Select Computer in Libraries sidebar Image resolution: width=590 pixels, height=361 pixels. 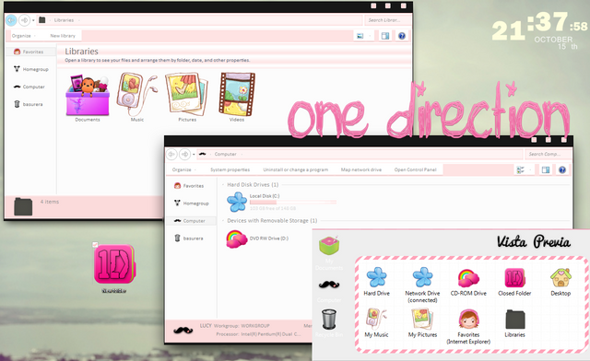point(29,87)
